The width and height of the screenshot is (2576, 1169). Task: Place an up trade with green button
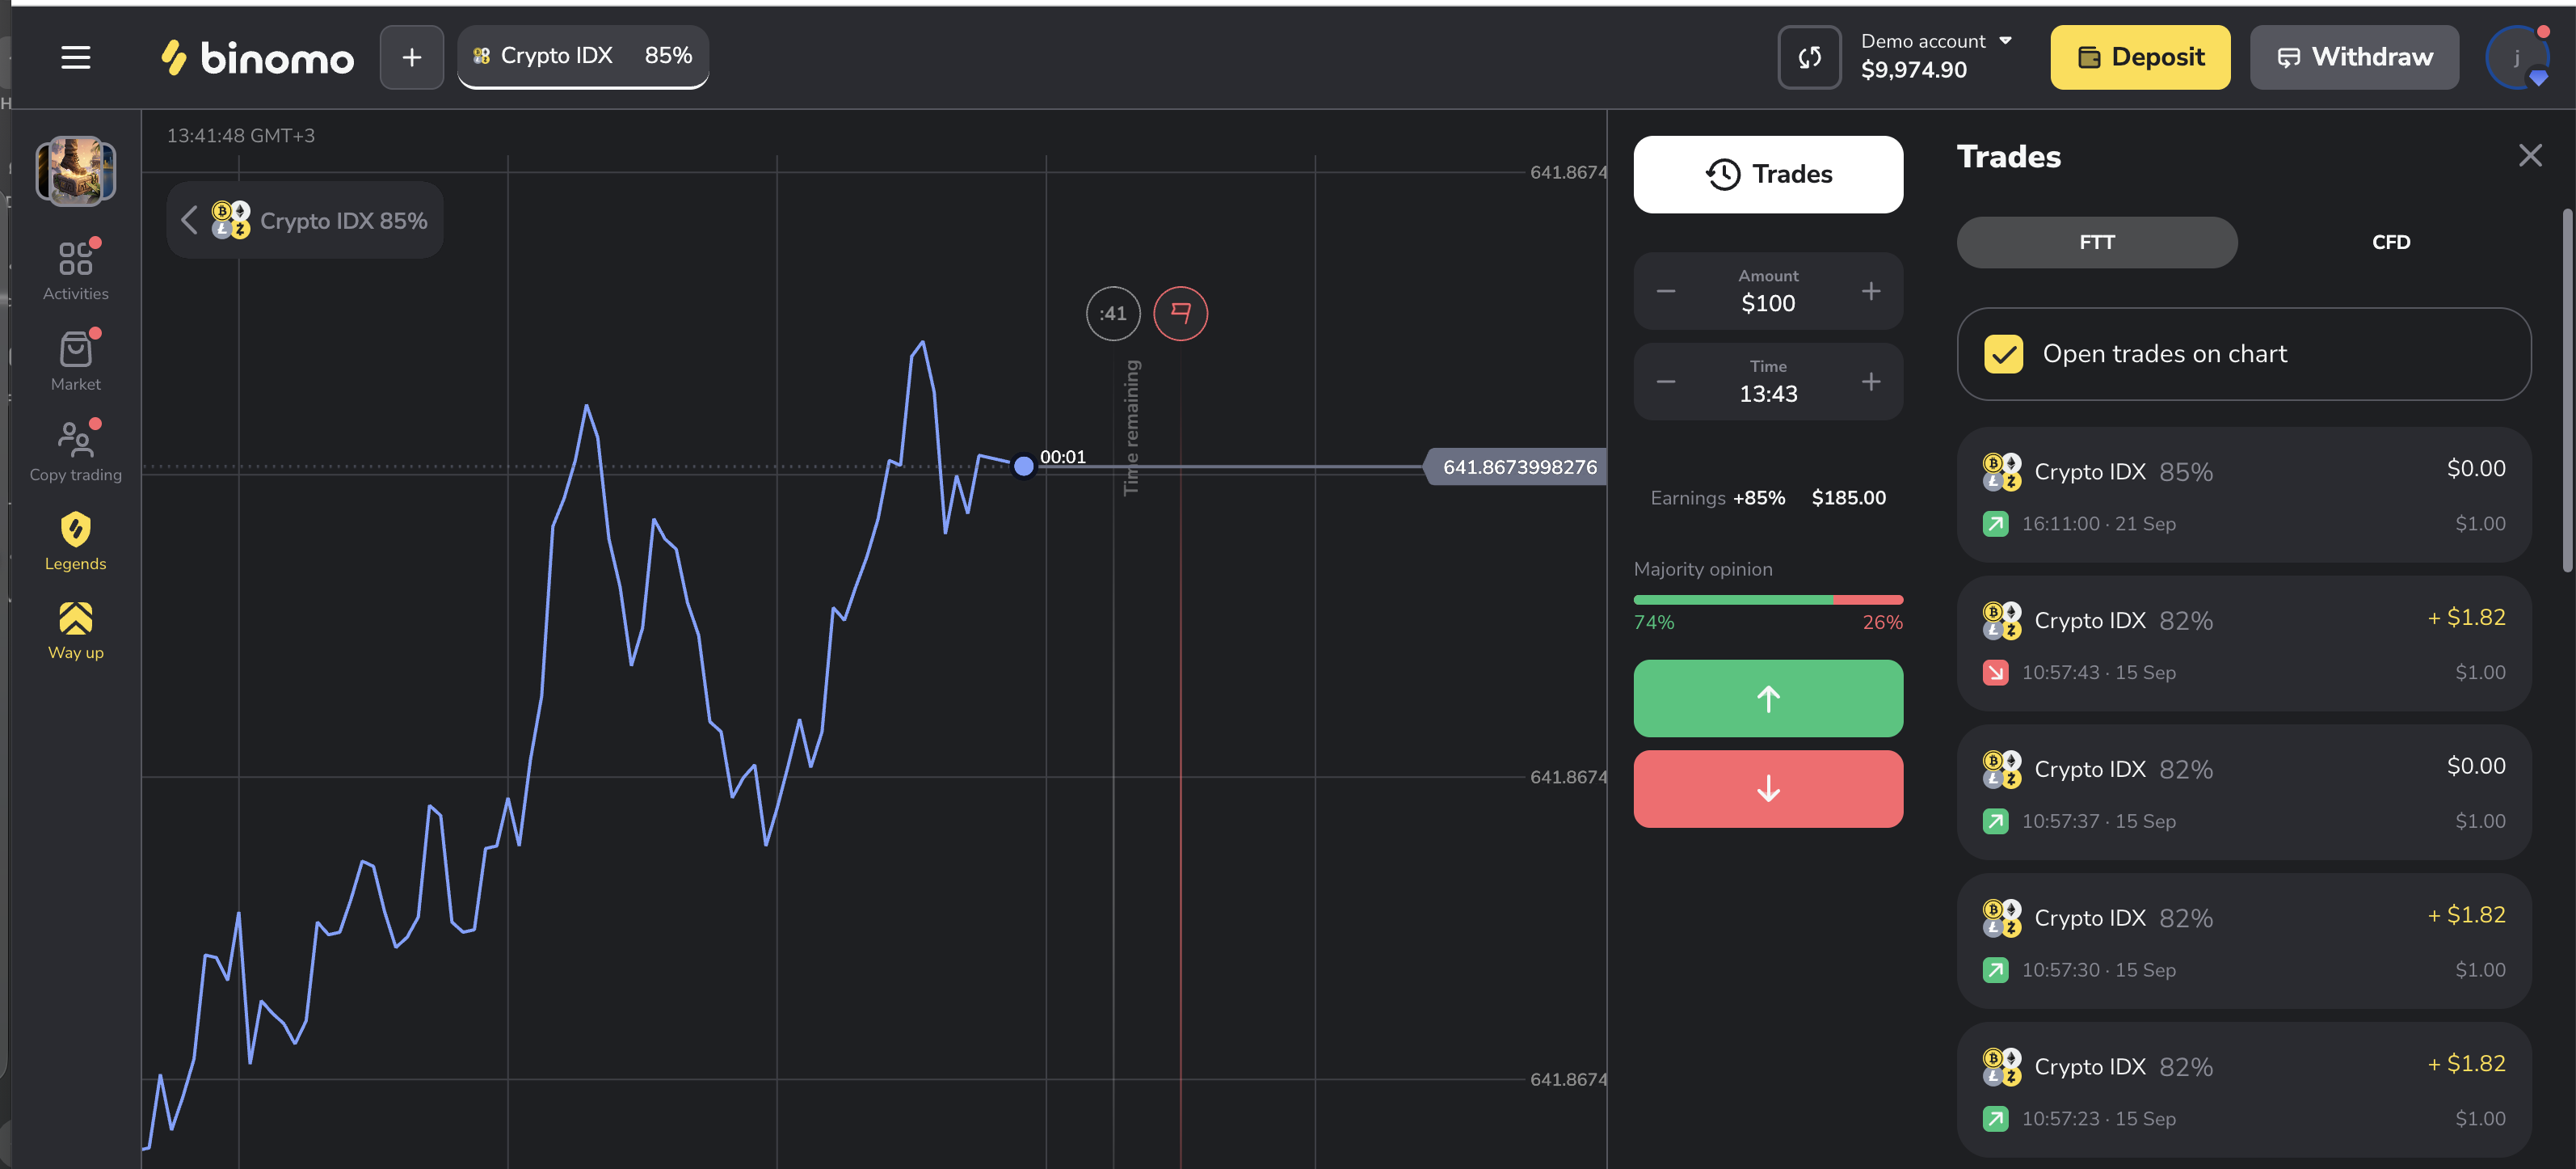[x=1768, y=698]
